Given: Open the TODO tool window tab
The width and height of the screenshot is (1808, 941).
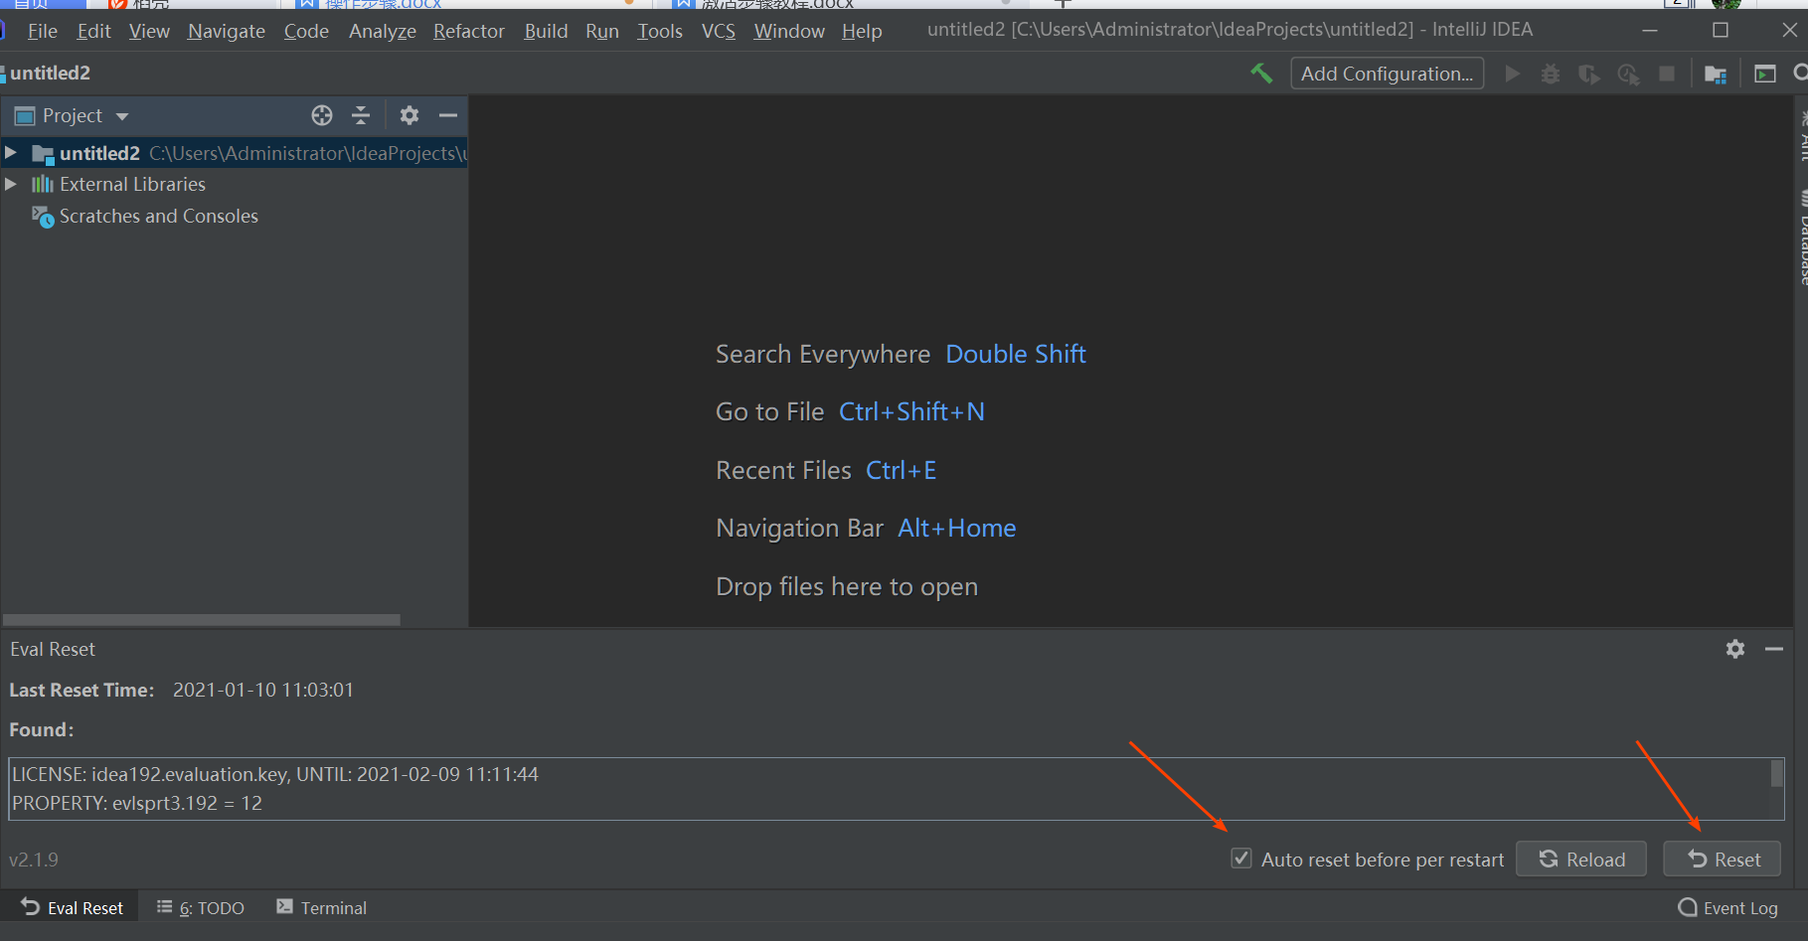Looking at the screenshot, I should coord(200,907).
